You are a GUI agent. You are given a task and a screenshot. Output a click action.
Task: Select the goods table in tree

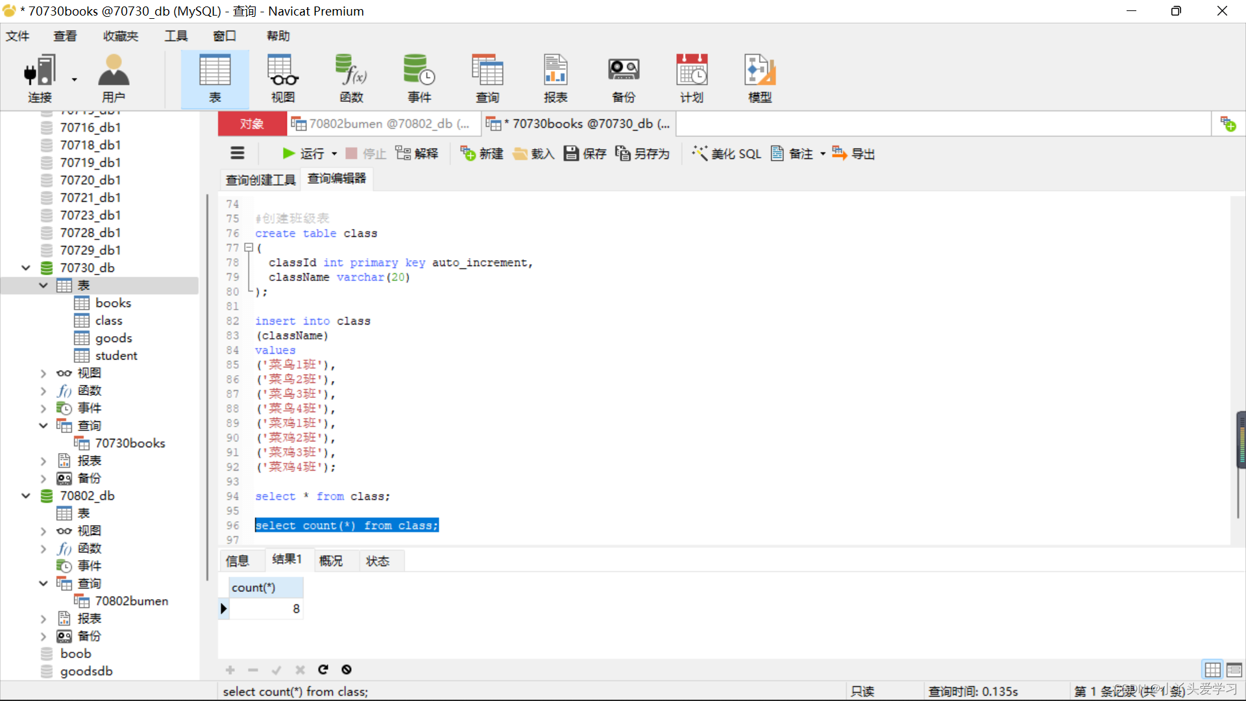(x=114, y=338)
